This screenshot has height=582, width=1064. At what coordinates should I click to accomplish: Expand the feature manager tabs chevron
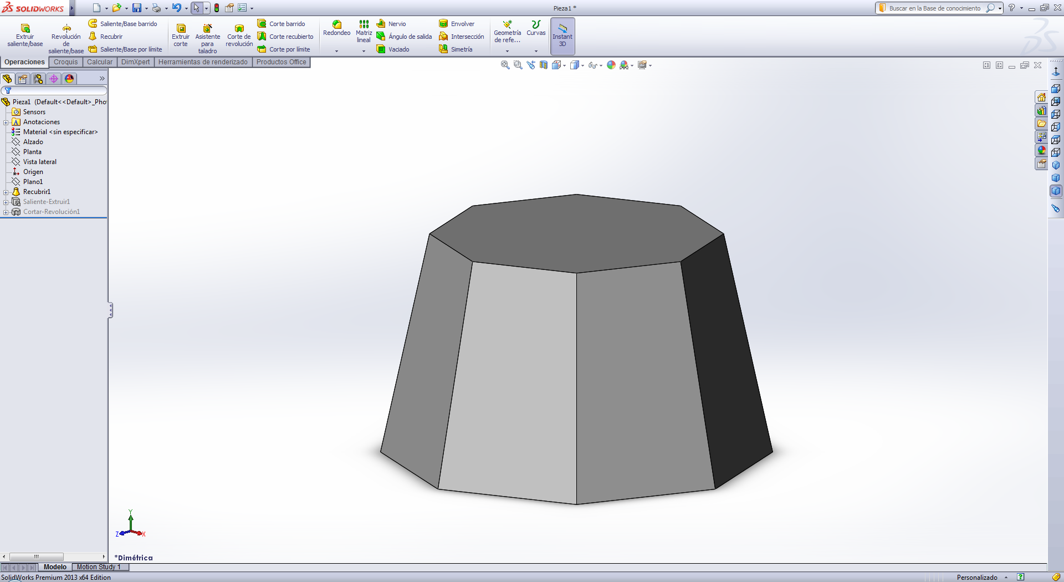(102, 79)
